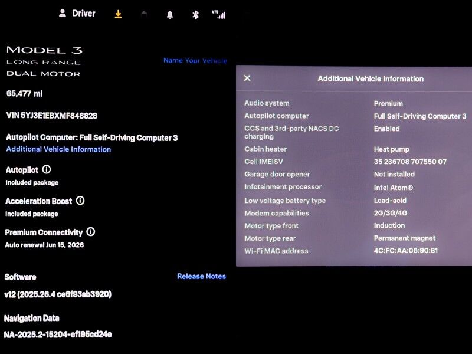Tap the Dual Motor trim text

43,74
